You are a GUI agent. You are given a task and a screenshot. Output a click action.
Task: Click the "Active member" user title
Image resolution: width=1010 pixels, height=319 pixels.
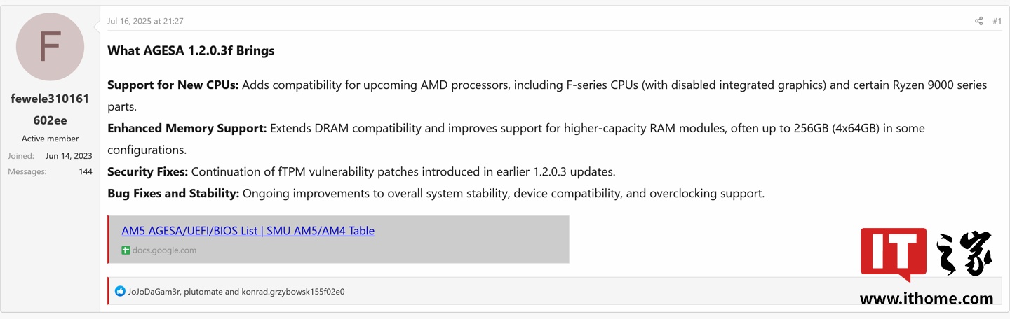(50, 139)
